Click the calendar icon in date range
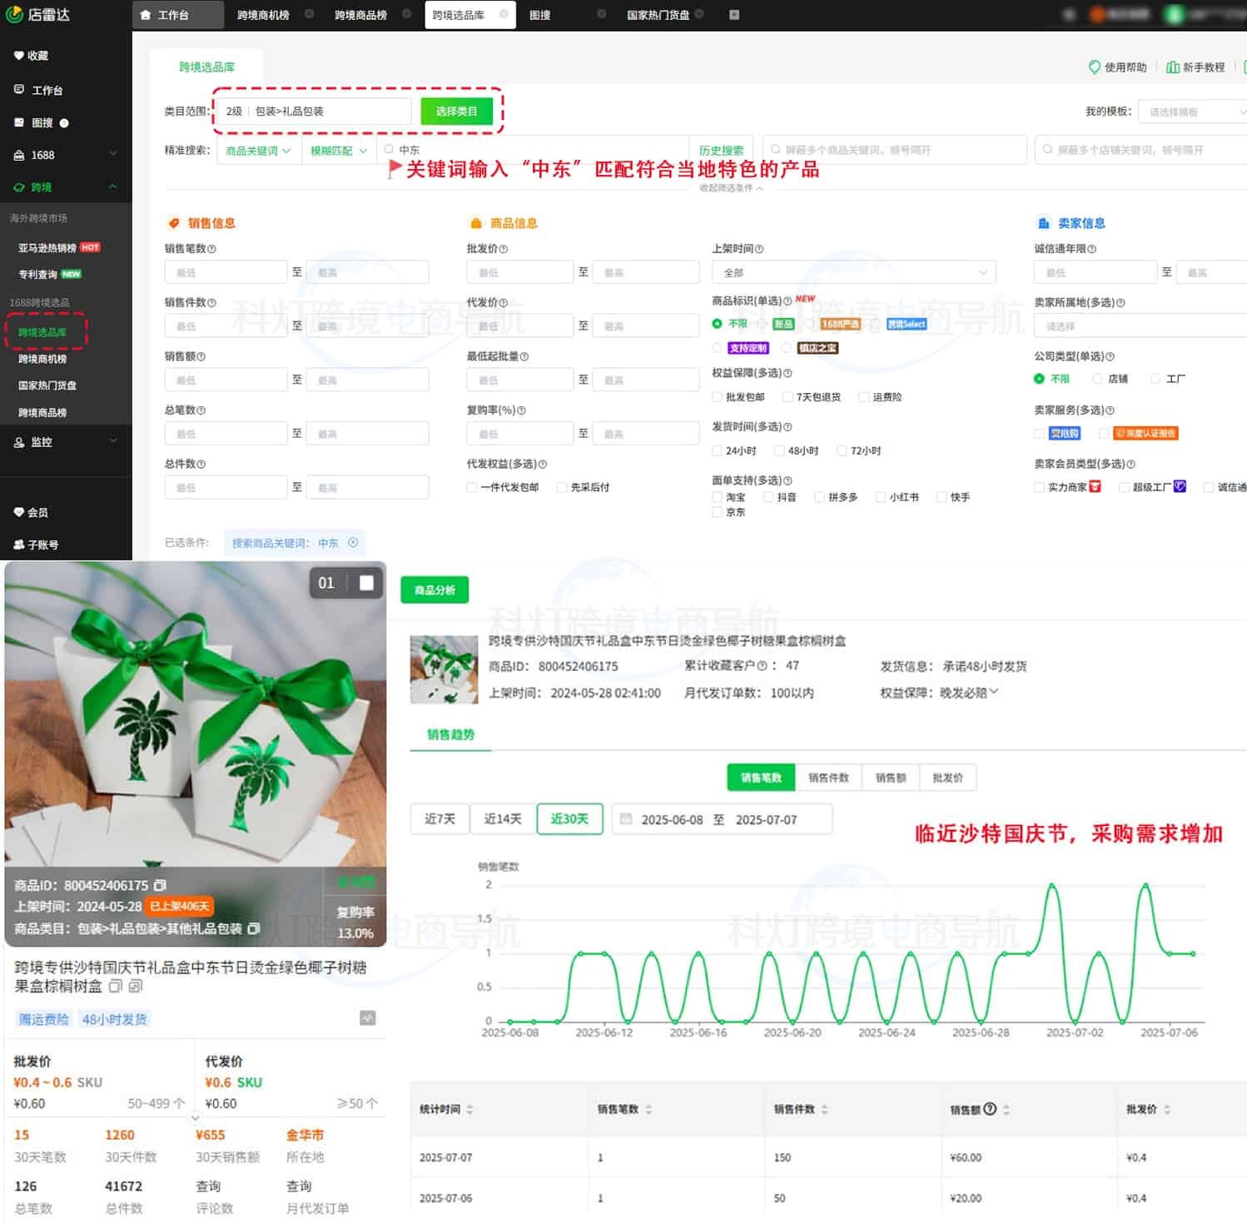Viewport: 1247px width, 1228px height. point(626,819)
